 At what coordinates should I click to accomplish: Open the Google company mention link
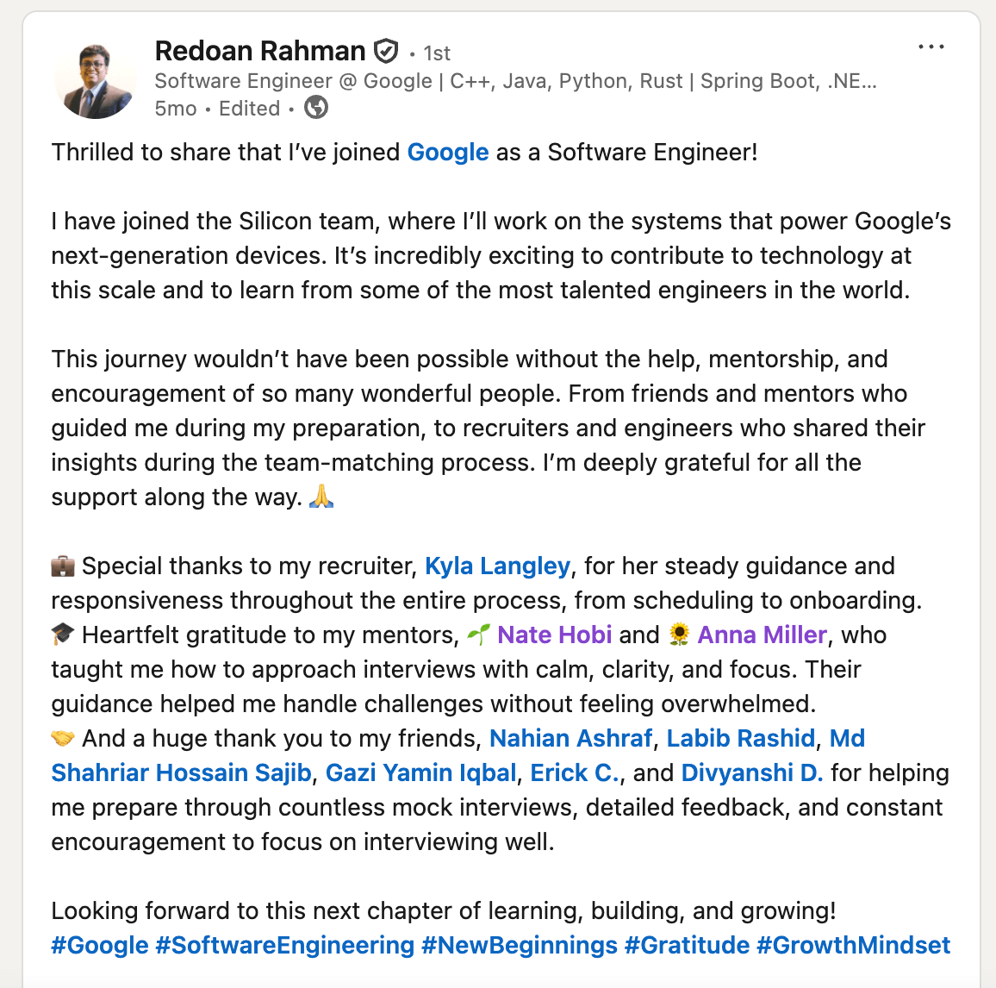pyautogui.click(x=448, y=153)
